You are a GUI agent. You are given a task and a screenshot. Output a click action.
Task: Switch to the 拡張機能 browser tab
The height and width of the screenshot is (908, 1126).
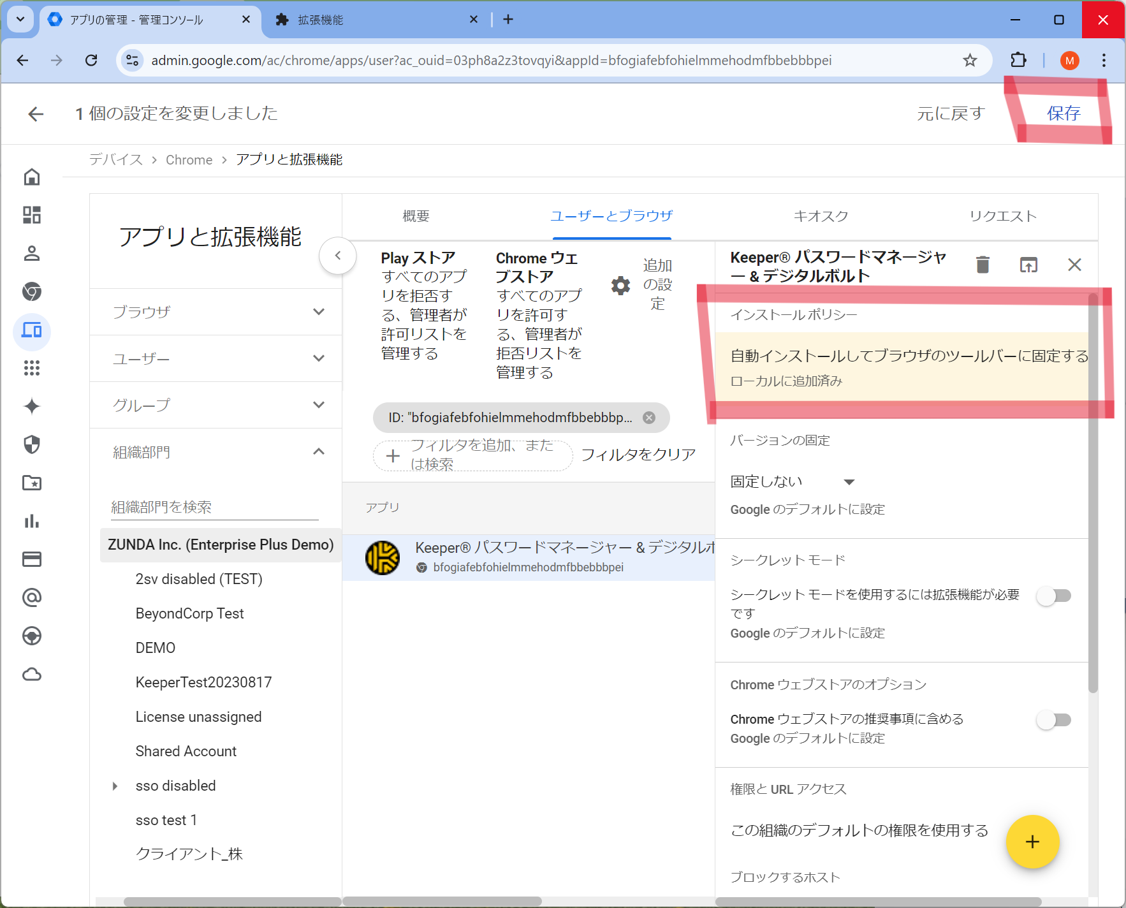(376, 20)
